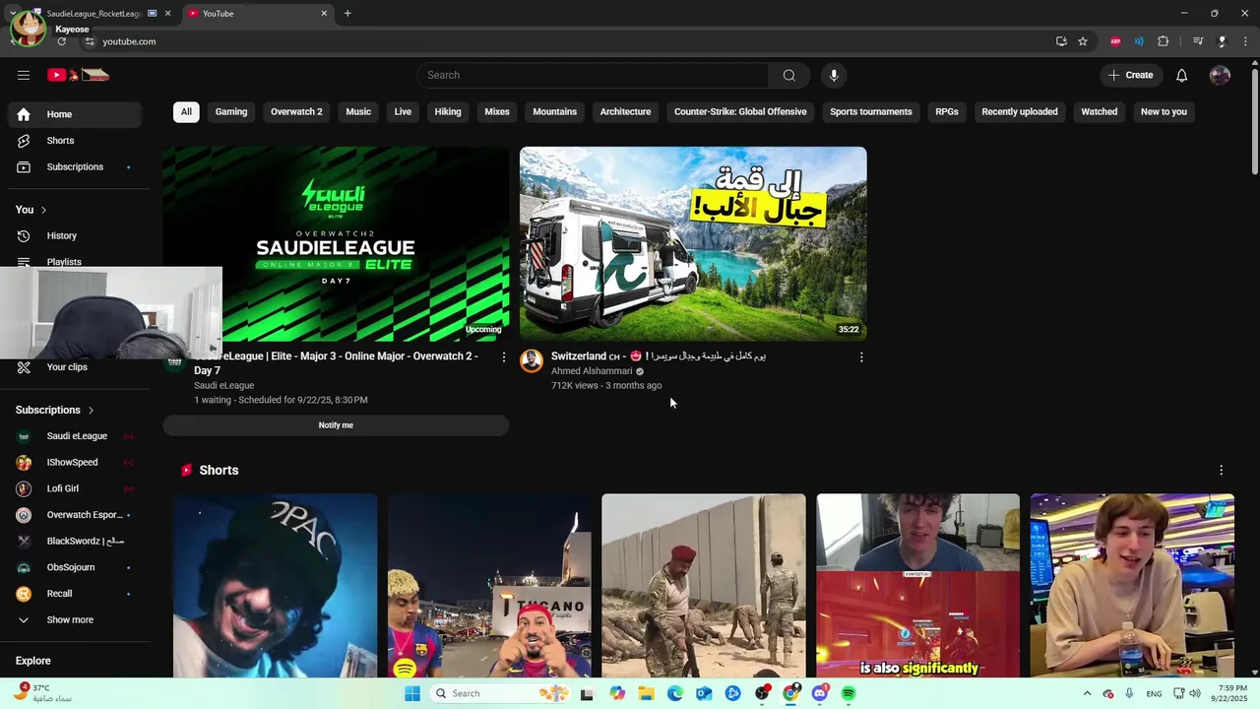The width and height of the screenshot is (1260, 709).
Task: Switch to SaudiLeague_RocketLeague tab
Action: 95,13
